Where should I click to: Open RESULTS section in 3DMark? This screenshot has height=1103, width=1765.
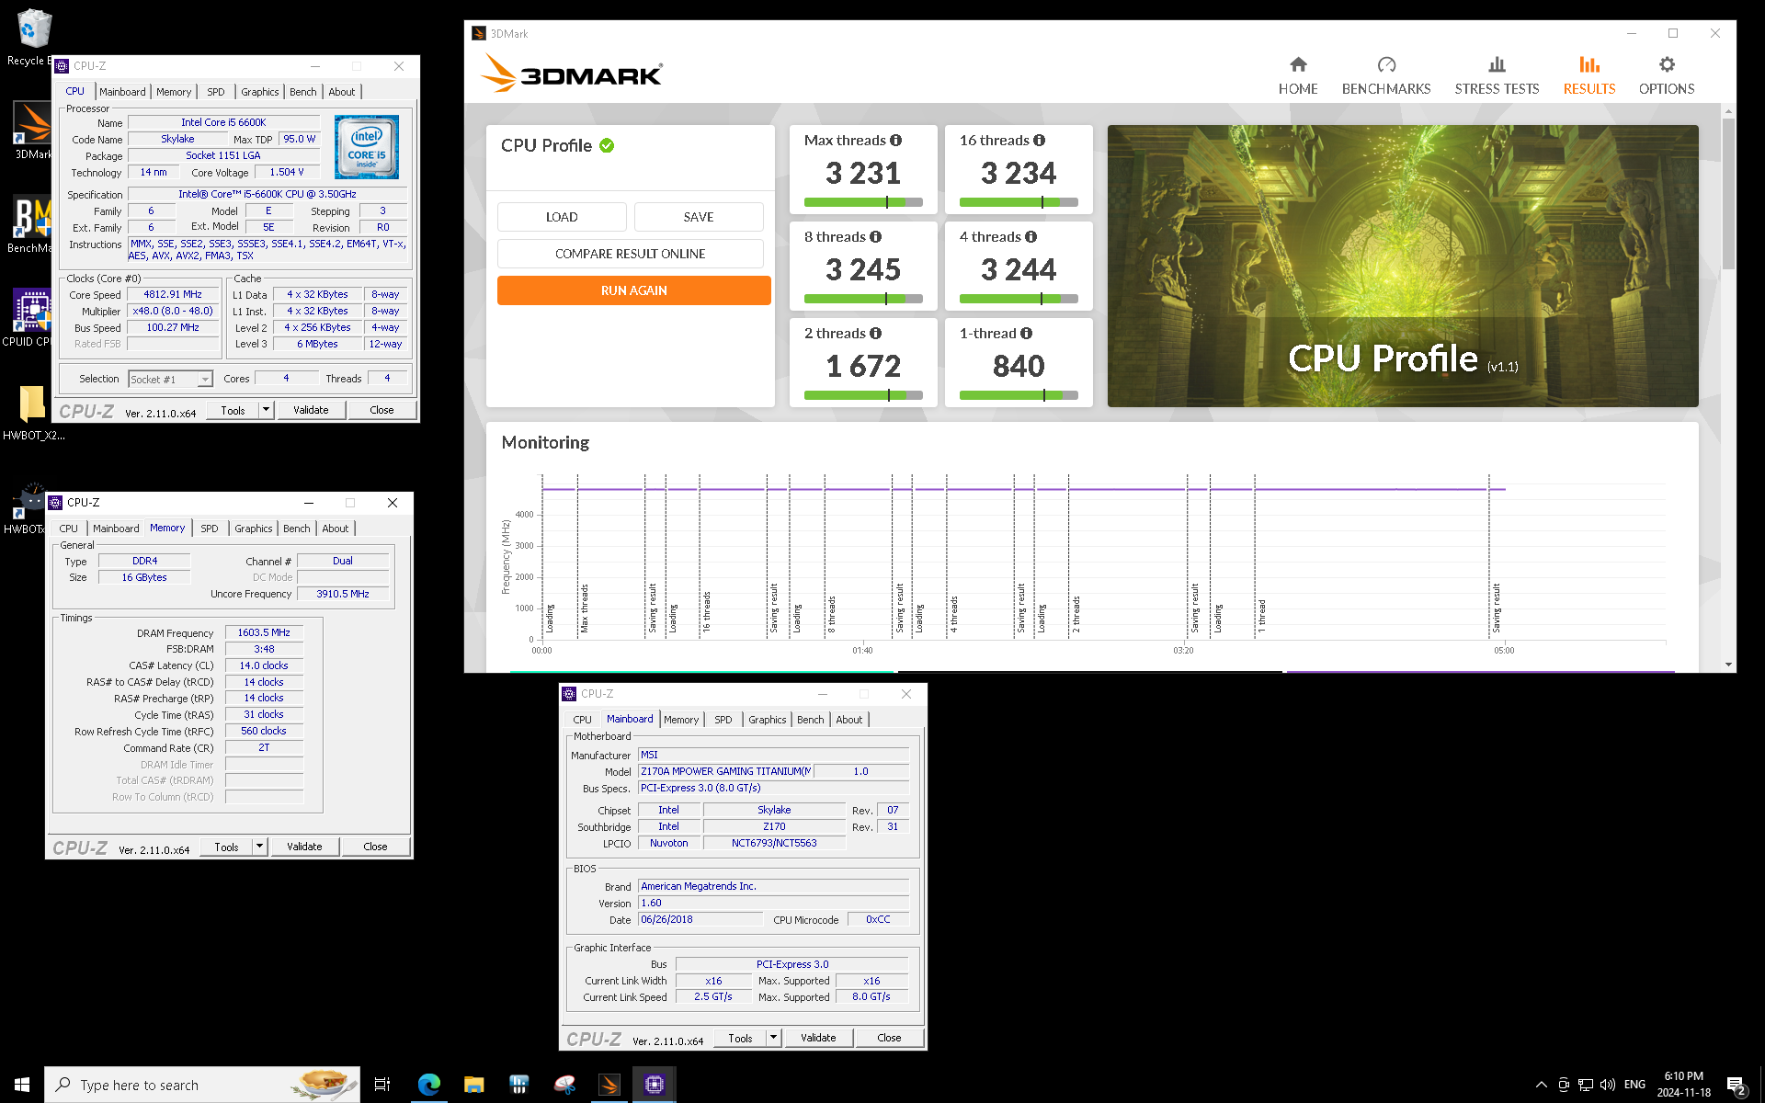coord(1588,75)
